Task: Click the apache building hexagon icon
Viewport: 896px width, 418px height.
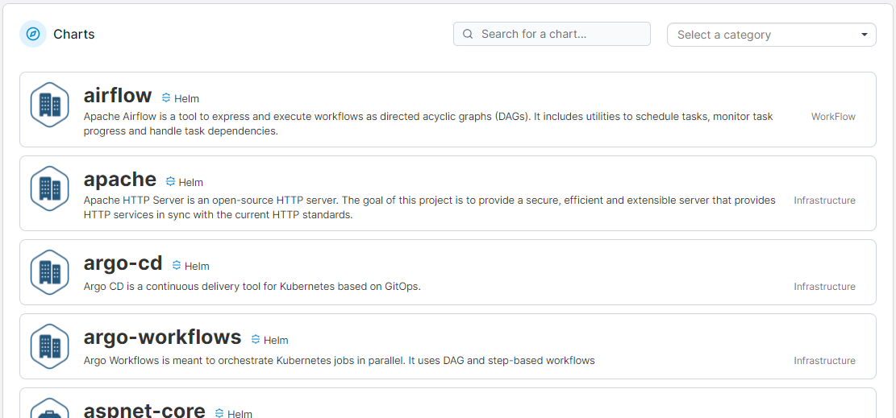Action: click(x=50, y=188)
